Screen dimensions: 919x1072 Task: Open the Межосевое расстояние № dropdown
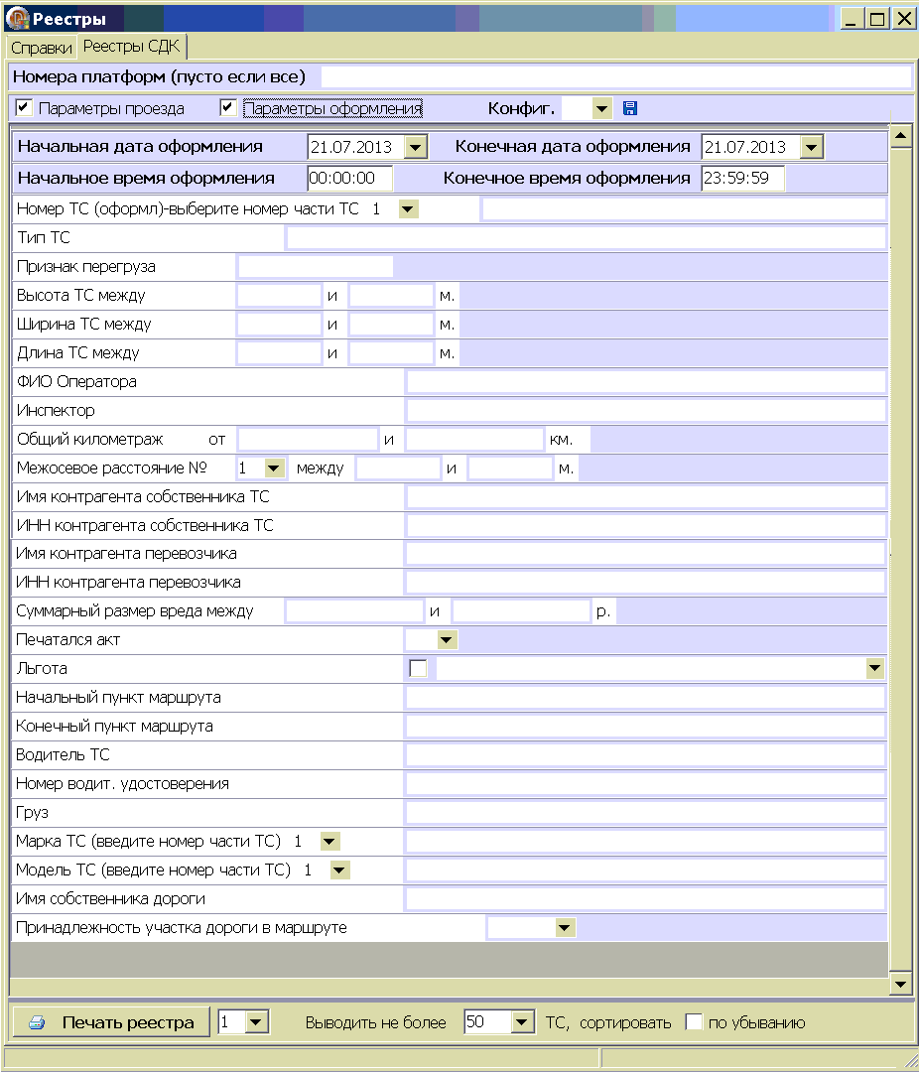(274, 468)
